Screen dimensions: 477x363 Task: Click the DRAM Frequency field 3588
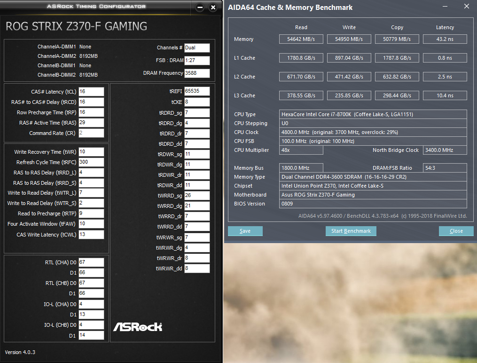197,73
